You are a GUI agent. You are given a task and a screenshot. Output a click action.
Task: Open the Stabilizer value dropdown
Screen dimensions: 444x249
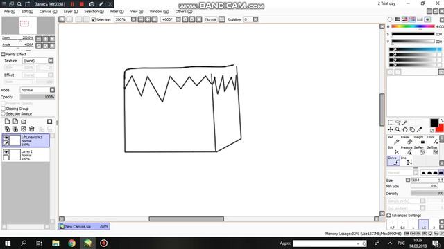255,19
